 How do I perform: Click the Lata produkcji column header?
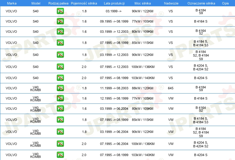click(x=114, y=3)
